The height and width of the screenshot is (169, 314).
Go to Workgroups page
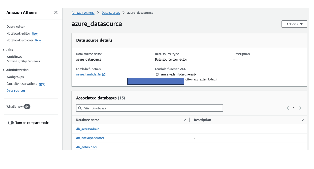[x=15, y=77]
